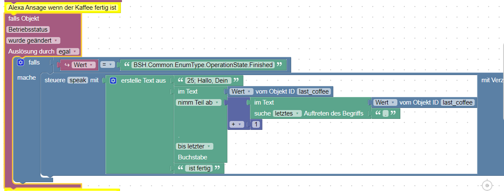
Task: Open the Auslösung durch egal dropdown
Action: 67,51
